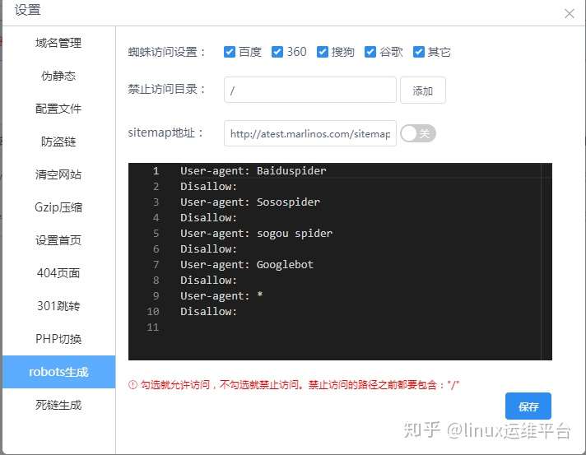
Task: Click the red warning info icon
Action: 133,384
